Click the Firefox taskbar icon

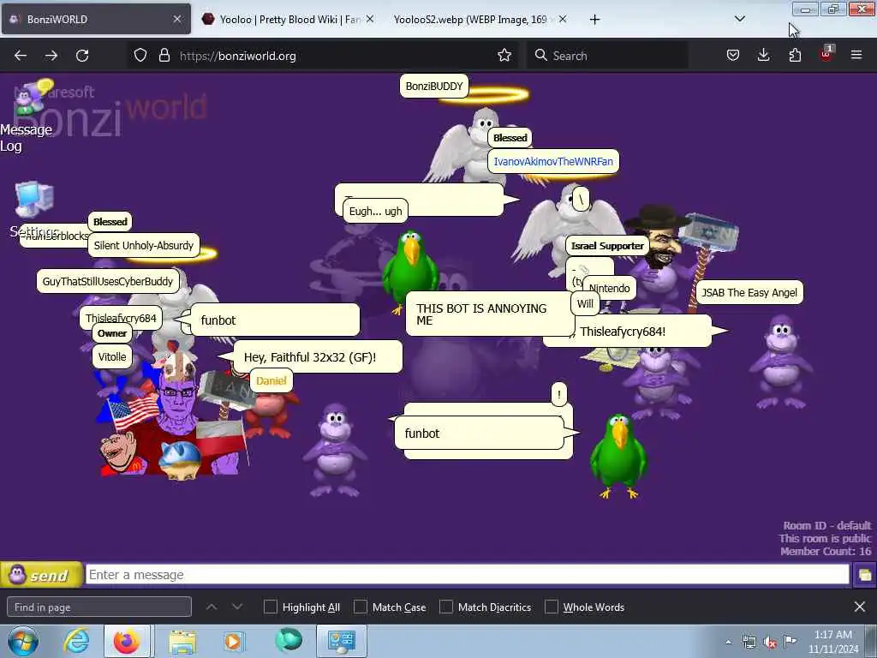point(127,641)
